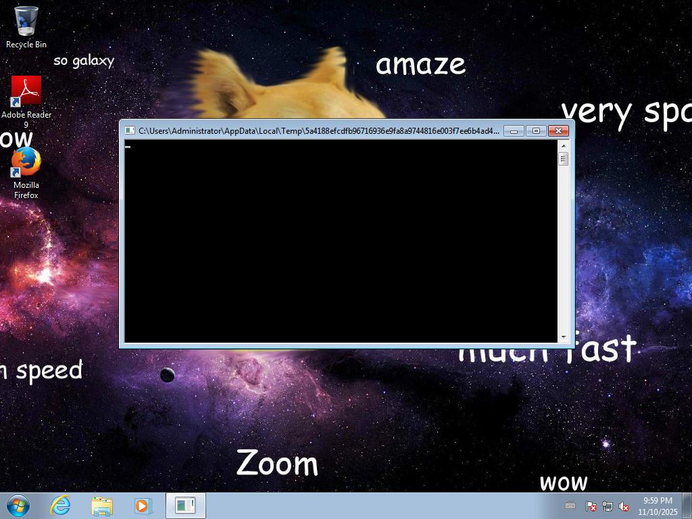Screen dimensions: 692x519
Task: Click the console scrollbar up arrow
Action: (563, 145)
